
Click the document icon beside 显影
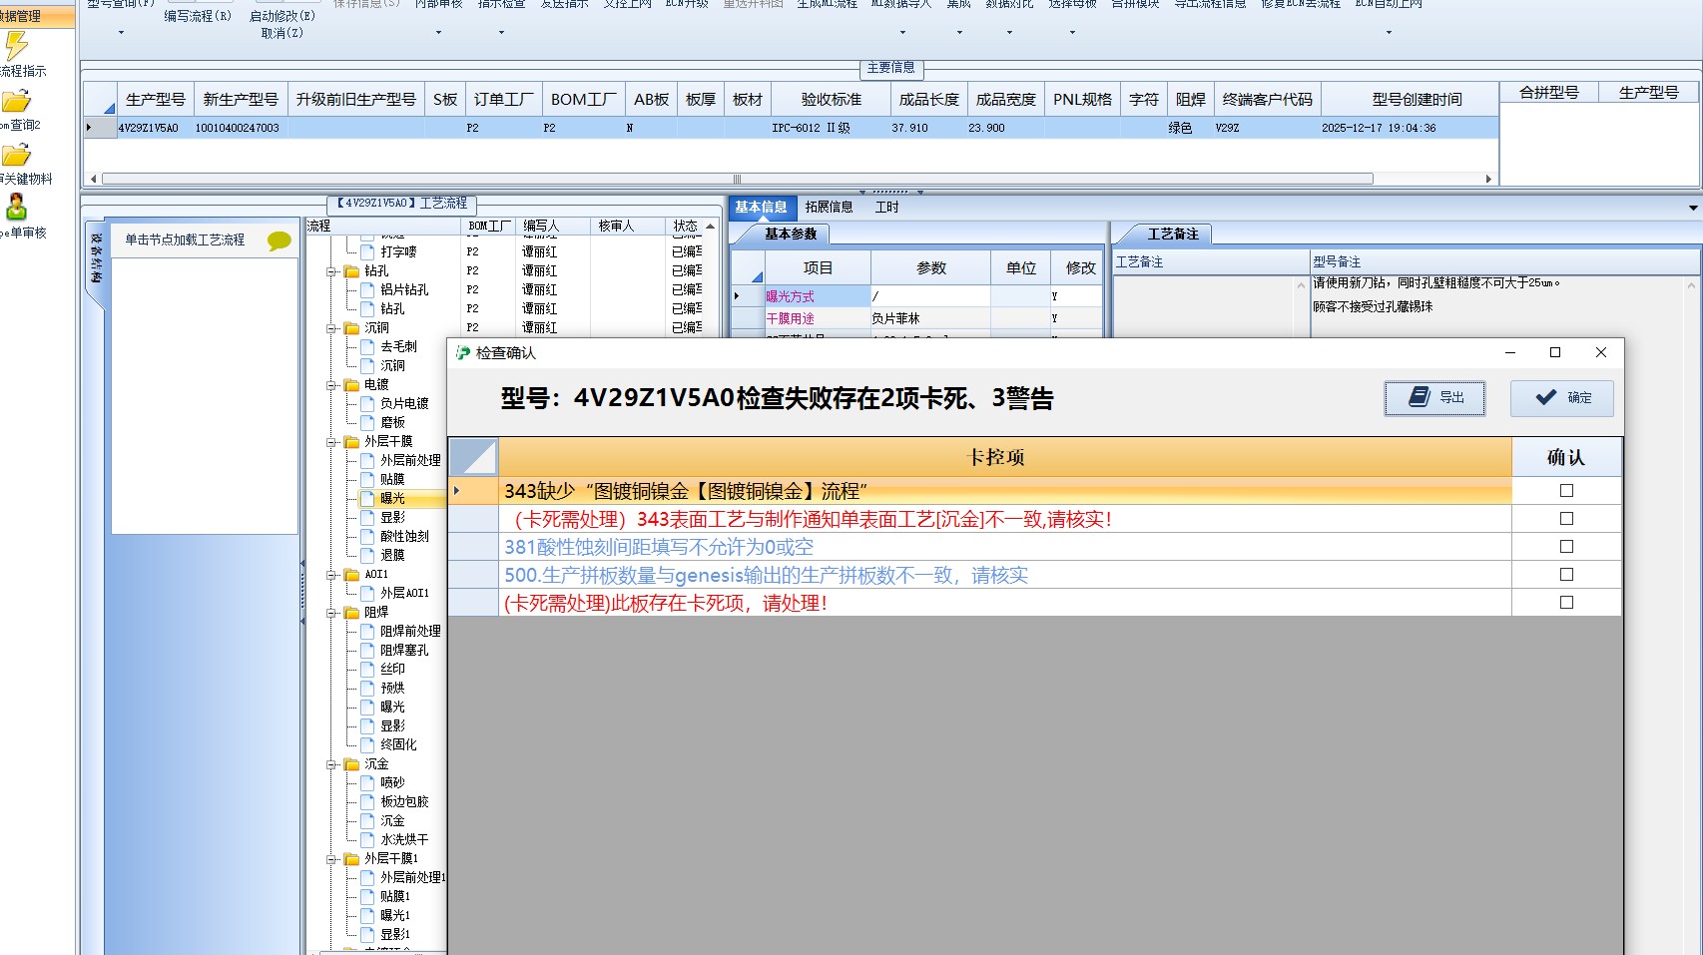[367, 517]
